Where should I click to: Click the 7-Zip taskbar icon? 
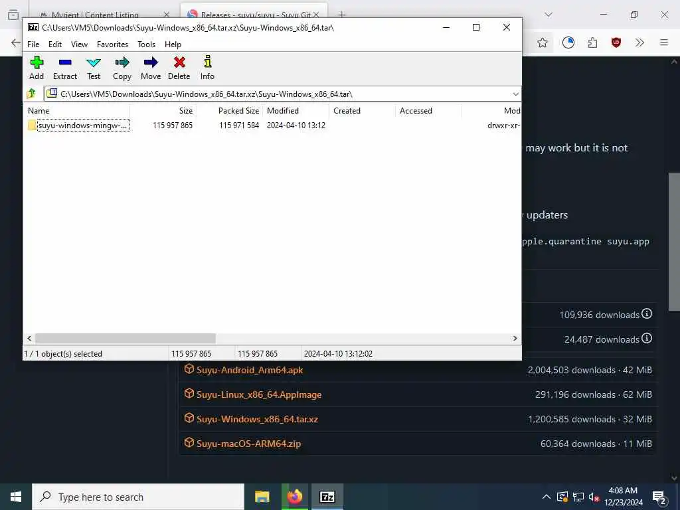327,497
